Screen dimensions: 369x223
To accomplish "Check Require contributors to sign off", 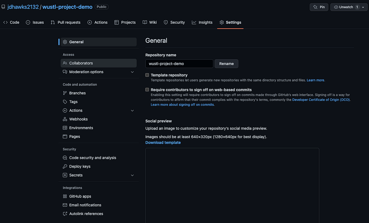I will coord(147,90).
